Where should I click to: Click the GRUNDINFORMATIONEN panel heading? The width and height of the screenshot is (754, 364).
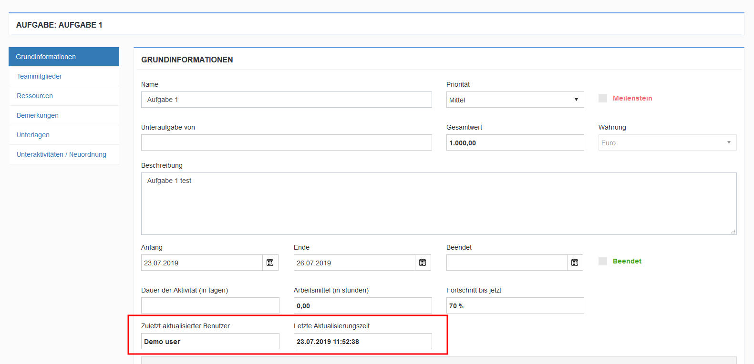click(187, 60)
